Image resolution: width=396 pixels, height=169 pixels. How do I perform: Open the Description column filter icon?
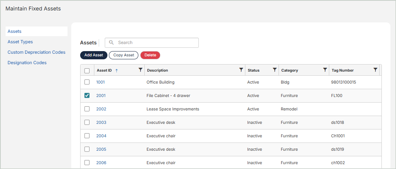pos(241,70)
